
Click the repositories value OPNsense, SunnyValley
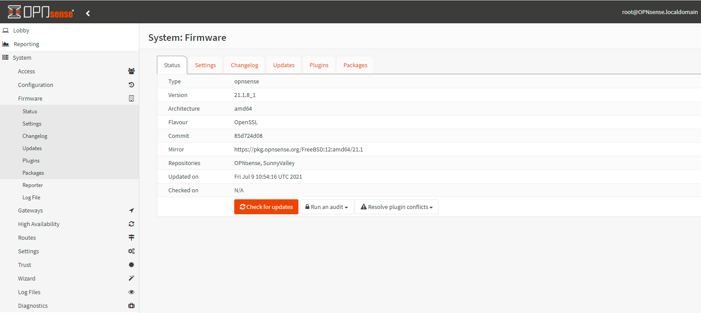pyautogui.click(x=265, y=163)
